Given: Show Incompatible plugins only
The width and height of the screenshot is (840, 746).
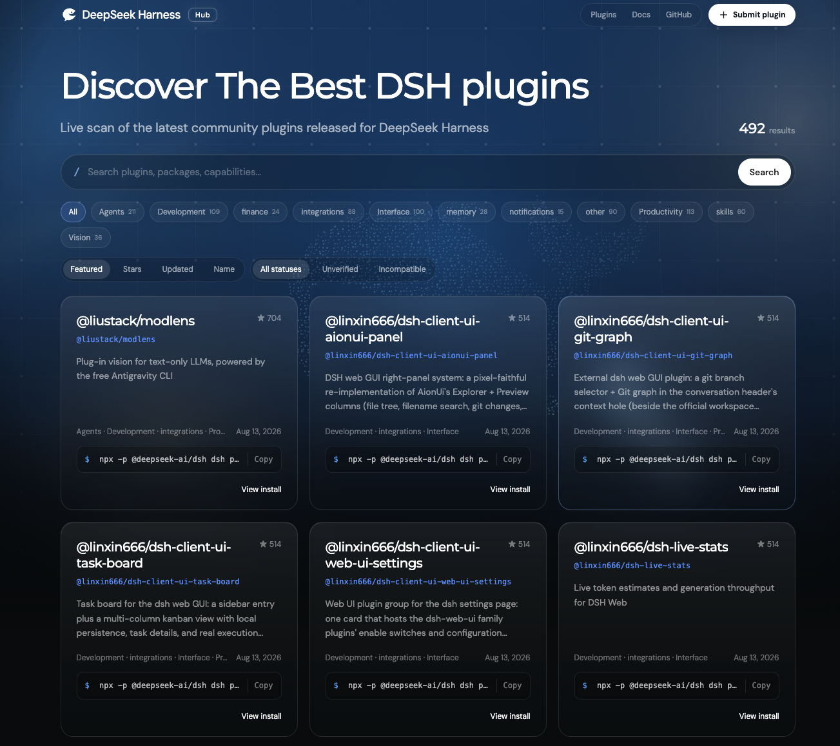Looking at the screenshot, I should pyautogui.click(x=402, y=269).
